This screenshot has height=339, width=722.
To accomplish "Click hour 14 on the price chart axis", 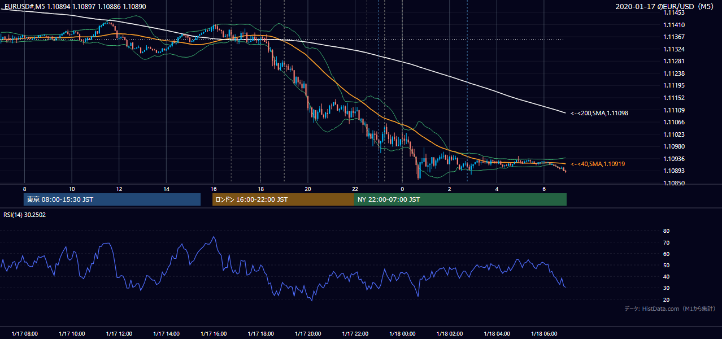I will click(166, 189).
